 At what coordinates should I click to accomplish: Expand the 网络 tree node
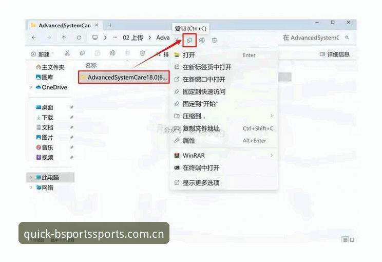point(31,188)
